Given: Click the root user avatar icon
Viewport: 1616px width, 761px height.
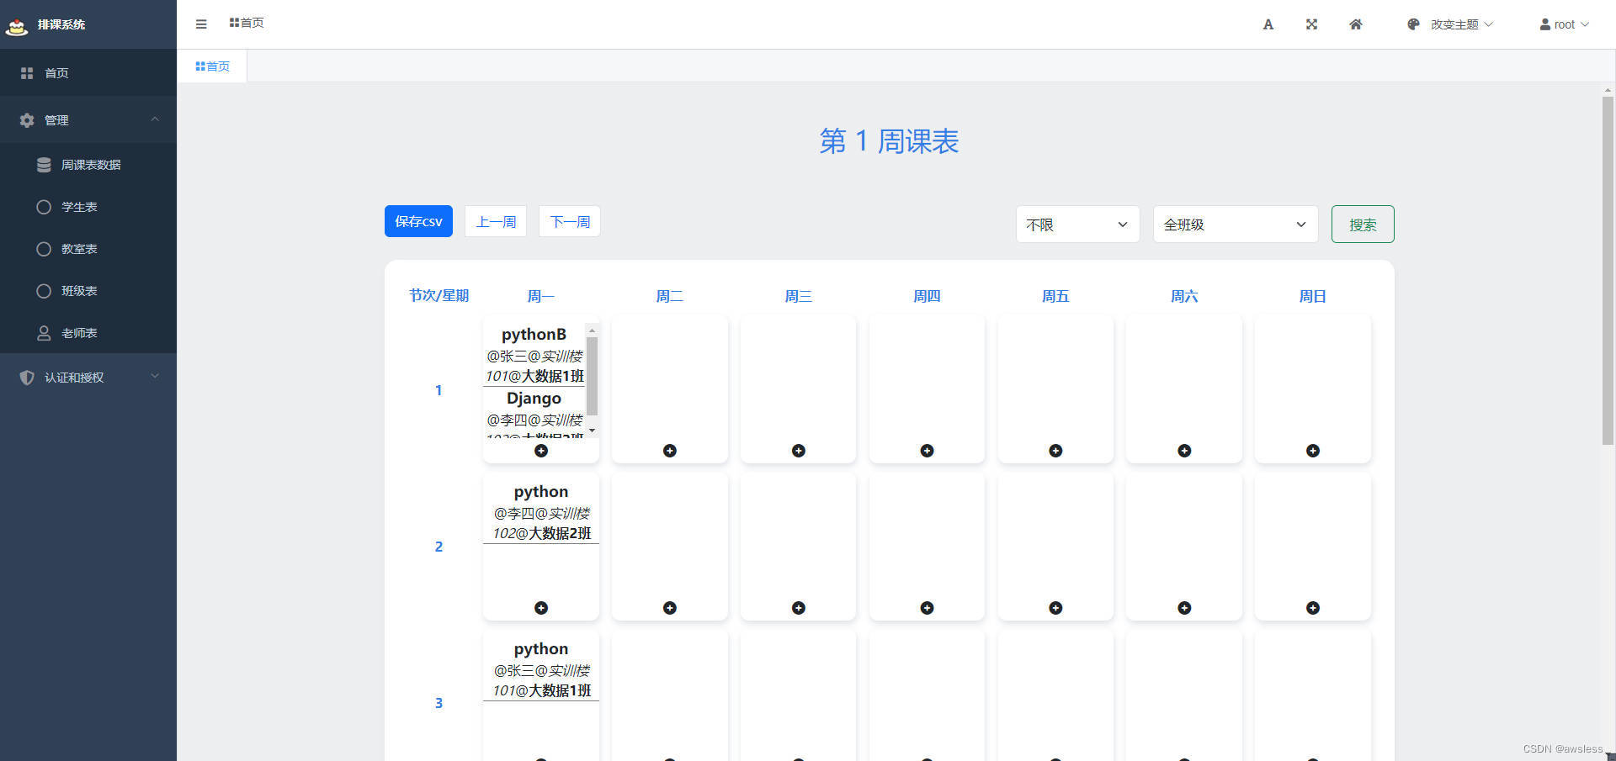Looking at the screenshot, I should (x=1545, y=24).
